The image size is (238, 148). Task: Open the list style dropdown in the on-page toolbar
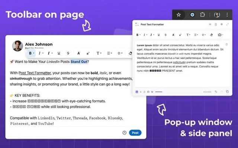click(109, 53)
